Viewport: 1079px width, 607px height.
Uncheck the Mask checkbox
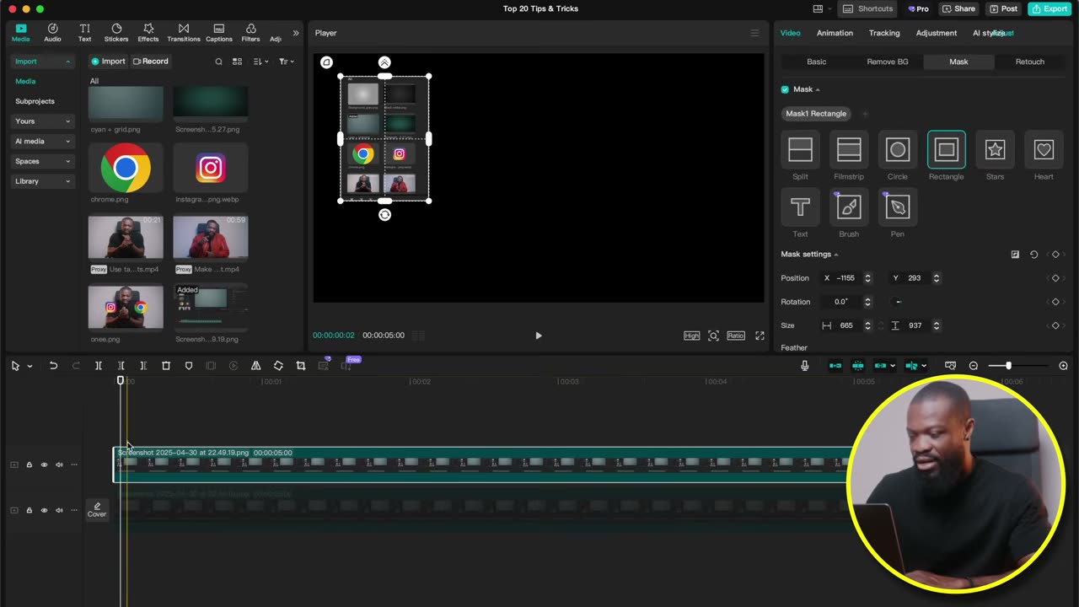[x=785, y=89]
